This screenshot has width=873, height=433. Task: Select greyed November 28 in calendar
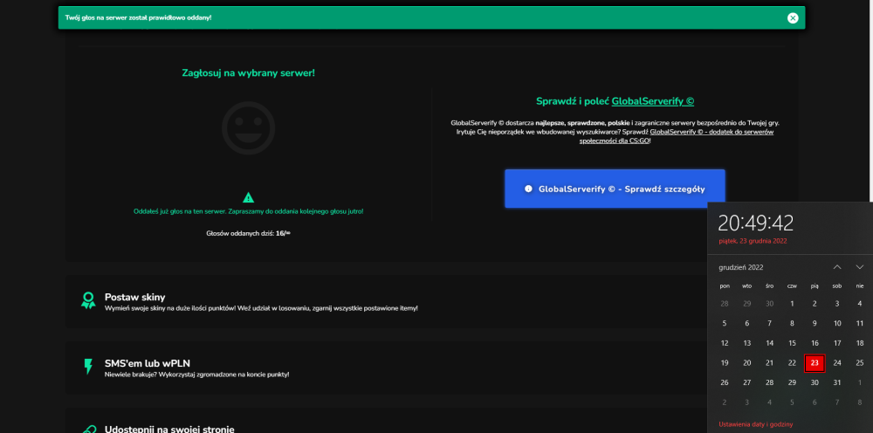(725, 304)
